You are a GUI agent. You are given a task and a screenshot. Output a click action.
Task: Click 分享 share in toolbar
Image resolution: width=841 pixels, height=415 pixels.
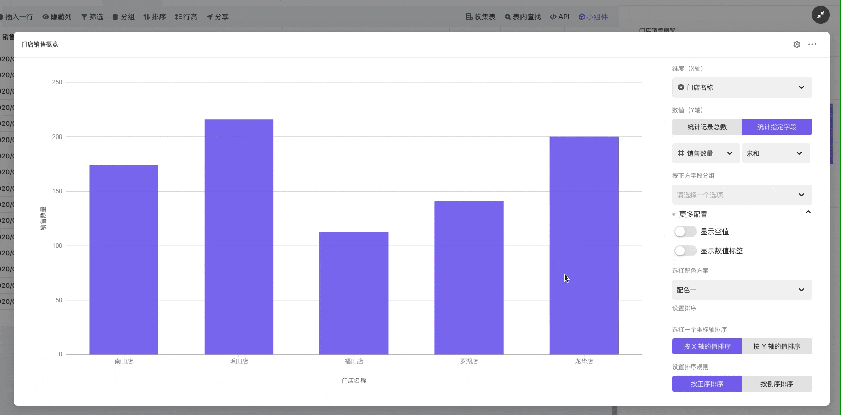click(218, 17)
